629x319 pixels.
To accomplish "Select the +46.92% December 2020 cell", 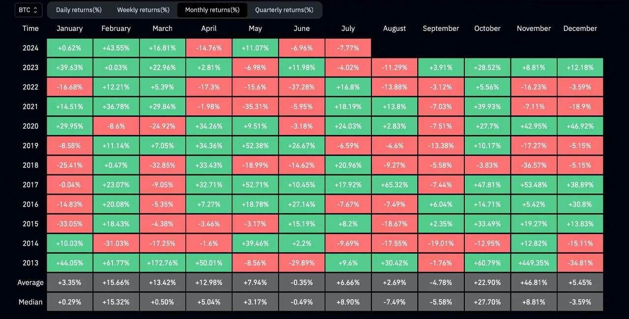I will (x=580, y=126).
